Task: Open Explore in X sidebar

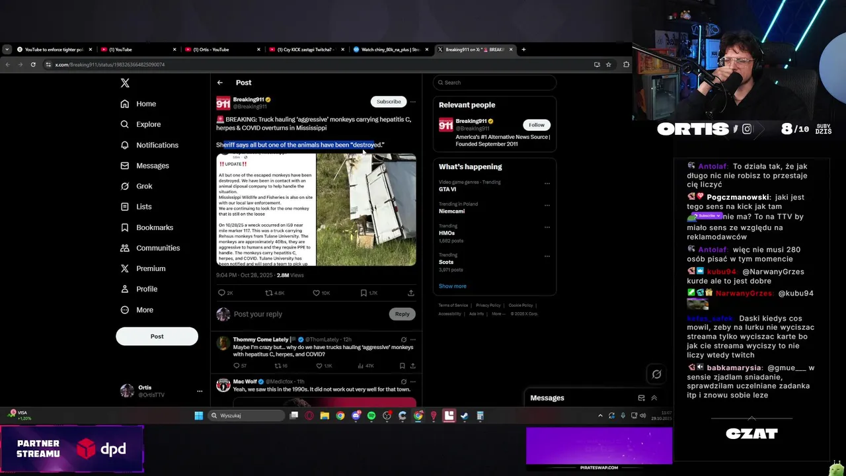Action: (140, 124)
